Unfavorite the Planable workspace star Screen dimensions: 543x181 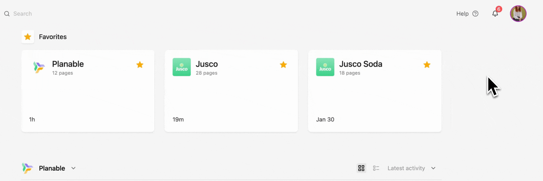tap(140, 65)
